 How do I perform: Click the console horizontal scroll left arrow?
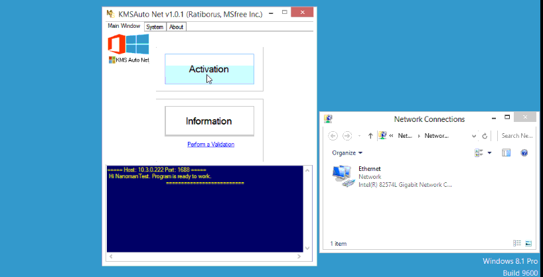point(111,256)
